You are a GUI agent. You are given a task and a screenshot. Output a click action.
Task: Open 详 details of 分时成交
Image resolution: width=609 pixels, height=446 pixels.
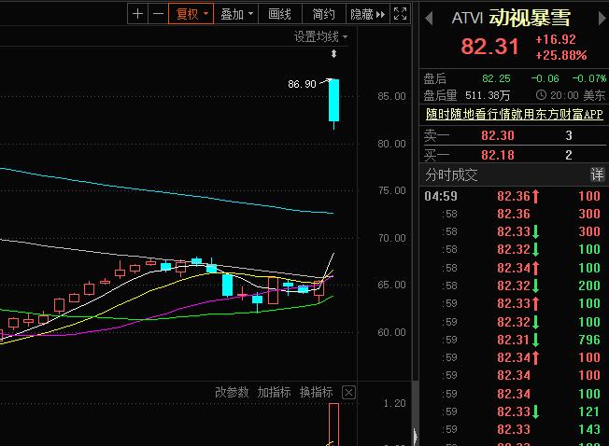point(597,174)
